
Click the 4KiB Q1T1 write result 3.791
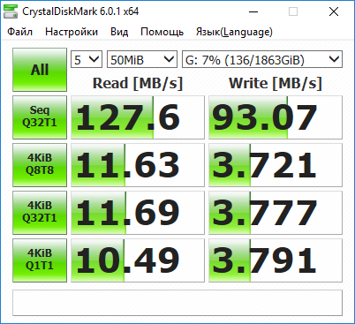pos(276,260)
